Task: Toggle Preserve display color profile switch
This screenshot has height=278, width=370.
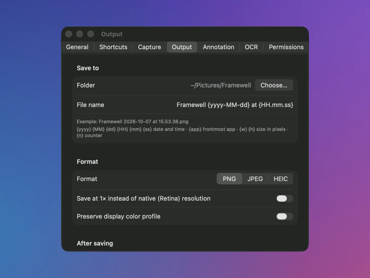Action: (285, 216)
